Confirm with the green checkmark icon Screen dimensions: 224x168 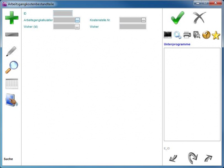pos(178,18)
